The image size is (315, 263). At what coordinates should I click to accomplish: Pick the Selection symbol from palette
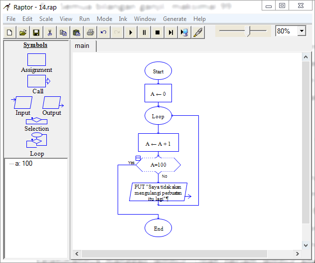[36, 121]
